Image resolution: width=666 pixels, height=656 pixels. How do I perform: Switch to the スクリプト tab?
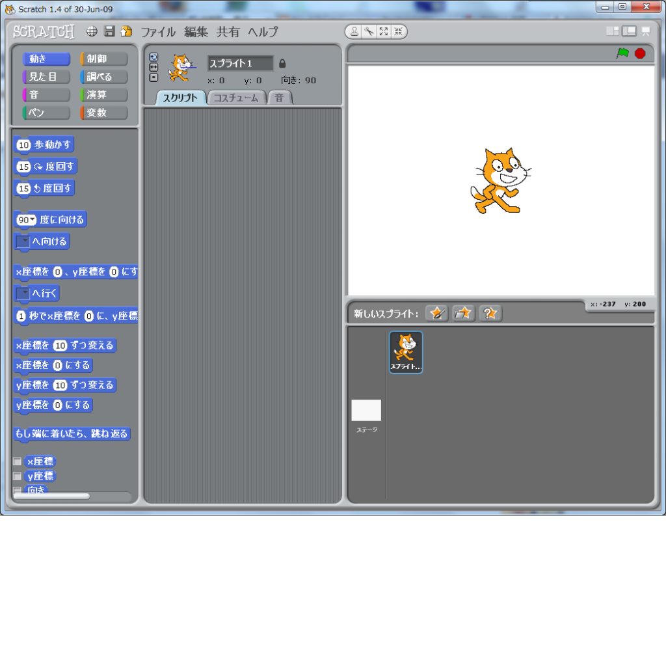[x=180, y=98]
